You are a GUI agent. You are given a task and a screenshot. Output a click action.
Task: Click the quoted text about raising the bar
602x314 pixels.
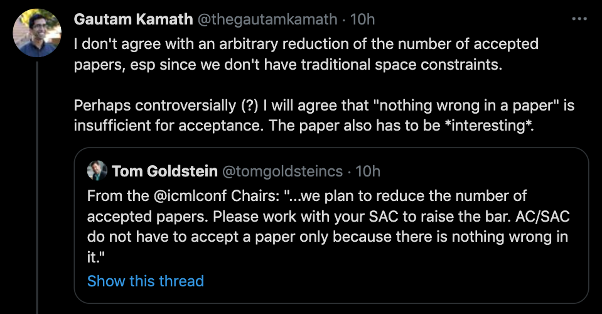tap(326, 217)
